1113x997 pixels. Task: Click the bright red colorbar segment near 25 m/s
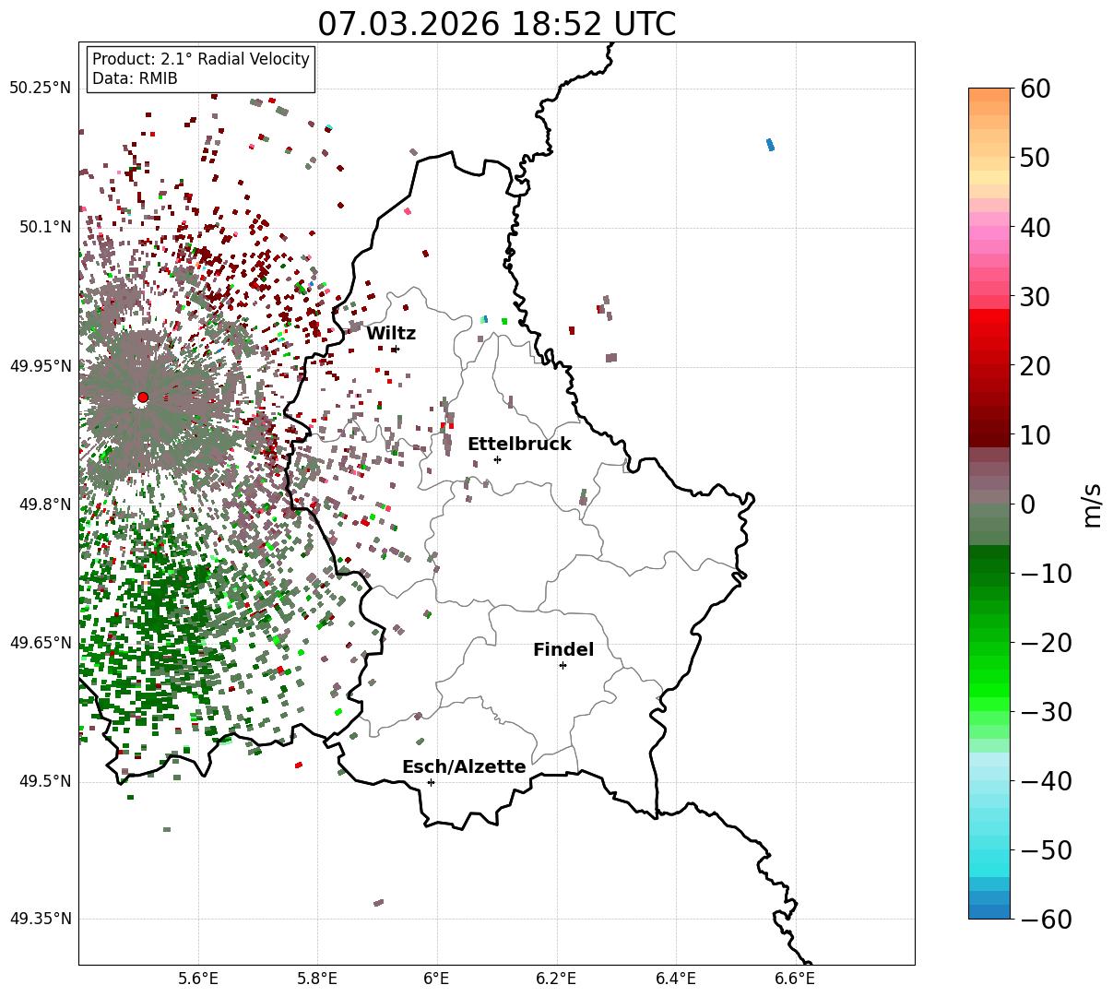[x=989, y=330]
